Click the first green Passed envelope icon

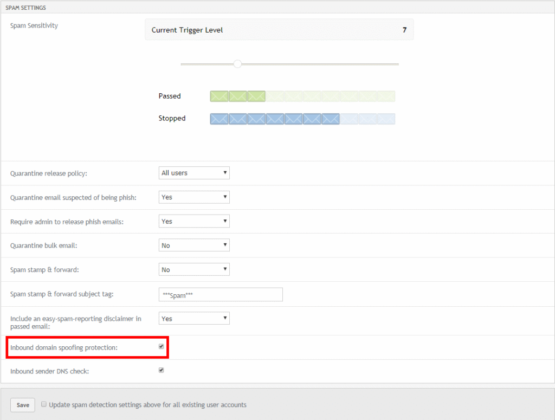tap(219, 96)
